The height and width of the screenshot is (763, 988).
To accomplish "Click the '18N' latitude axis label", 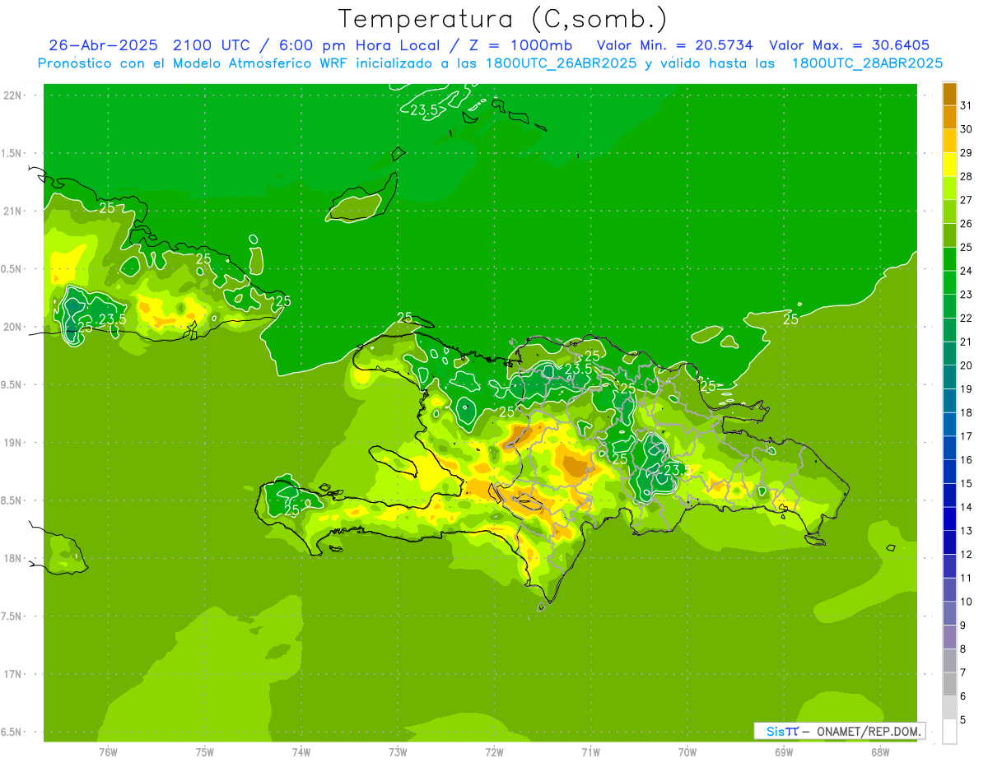I will [x=12, y=558].
